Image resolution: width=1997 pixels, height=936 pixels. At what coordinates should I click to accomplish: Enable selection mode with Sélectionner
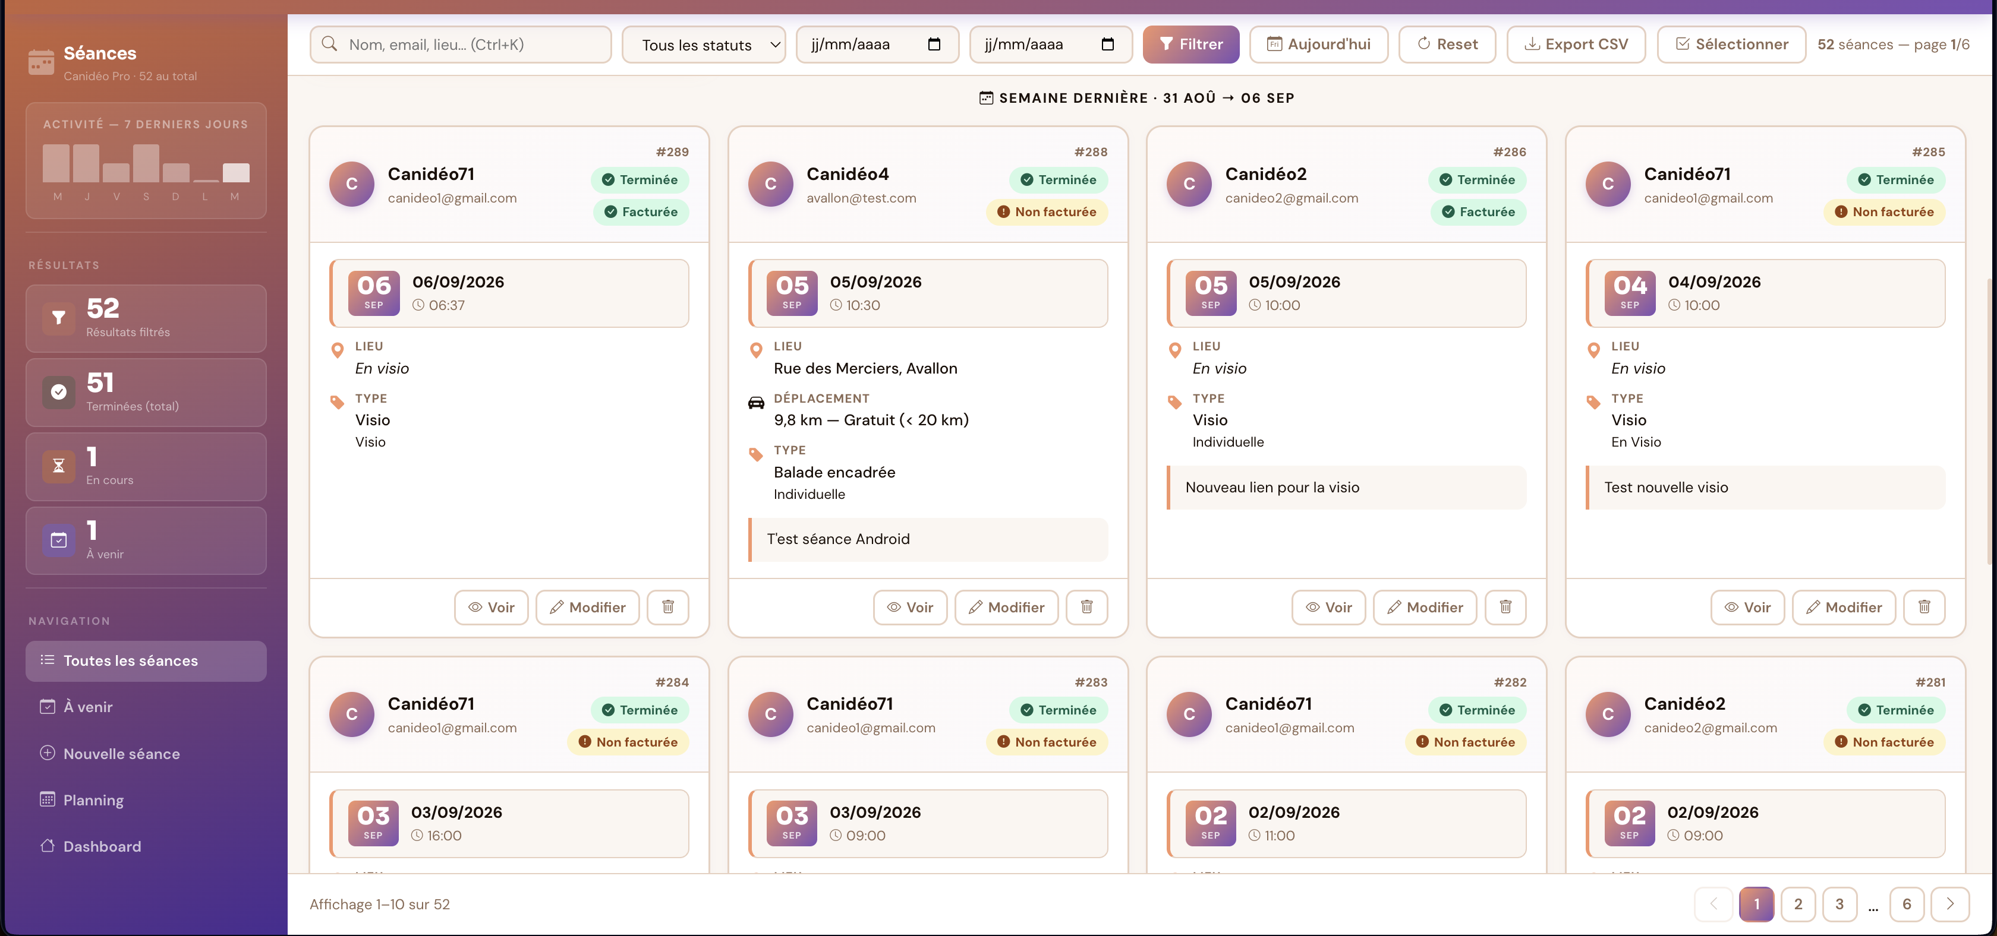[1731, 44]
